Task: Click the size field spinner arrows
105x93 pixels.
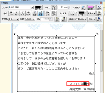Action: (x=68, y=7)
